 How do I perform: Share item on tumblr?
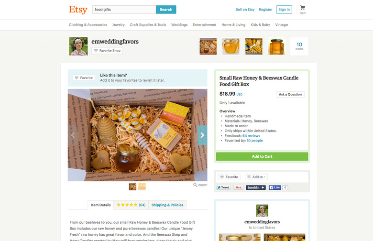[256, 187]
